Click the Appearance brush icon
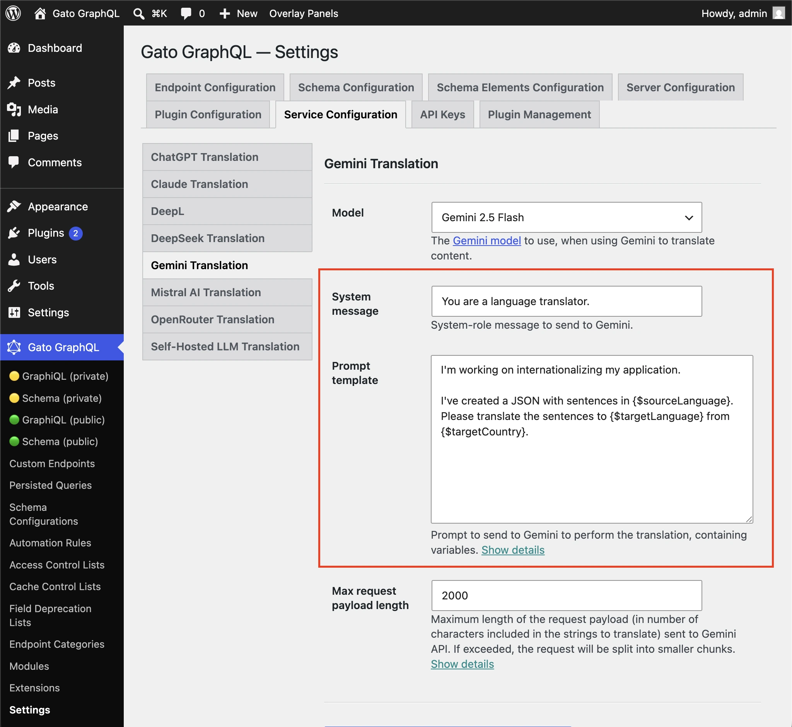792x727 pixels. coord(14,206)
